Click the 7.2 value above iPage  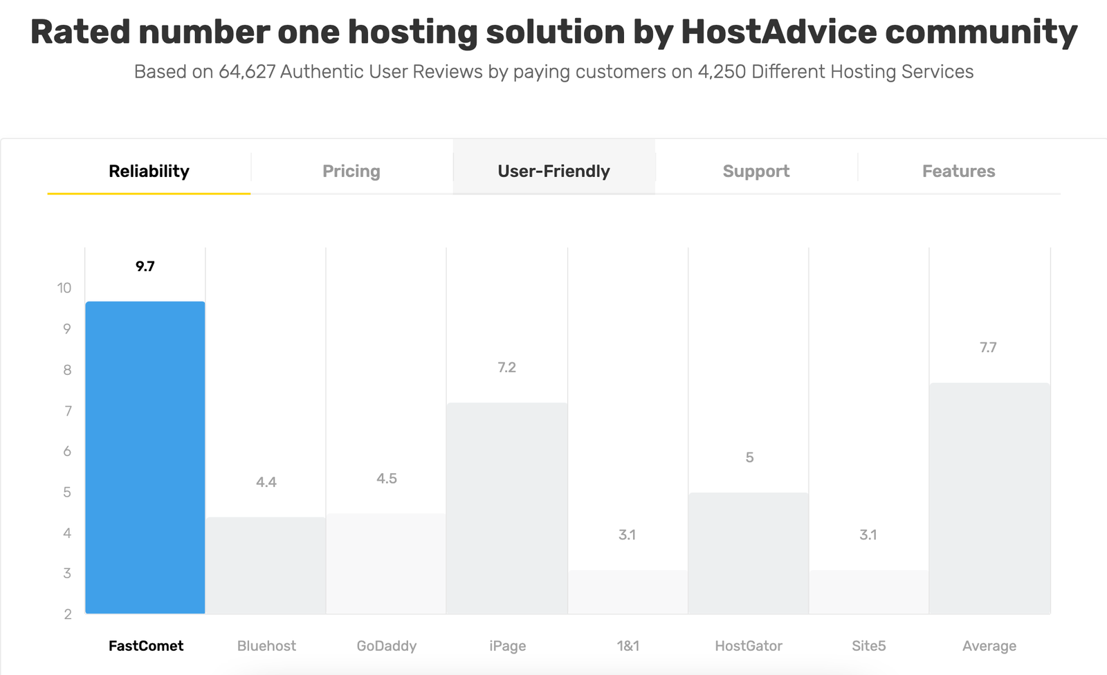click(506, 367)
